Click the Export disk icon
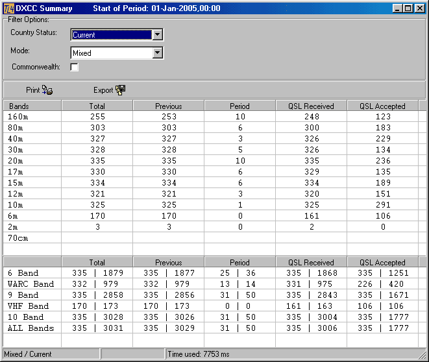This screenshot has width=429, height=362. [x=120, y=90]
